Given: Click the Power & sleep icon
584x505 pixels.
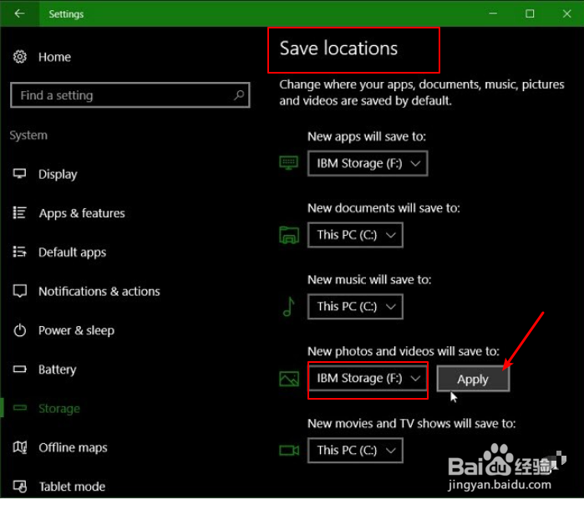Looking at the screenshot, I should [x=20, y=330].
